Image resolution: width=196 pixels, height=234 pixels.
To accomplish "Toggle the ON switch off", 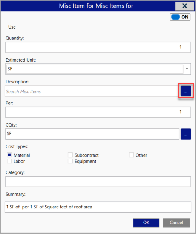I will tap(180, 17).
